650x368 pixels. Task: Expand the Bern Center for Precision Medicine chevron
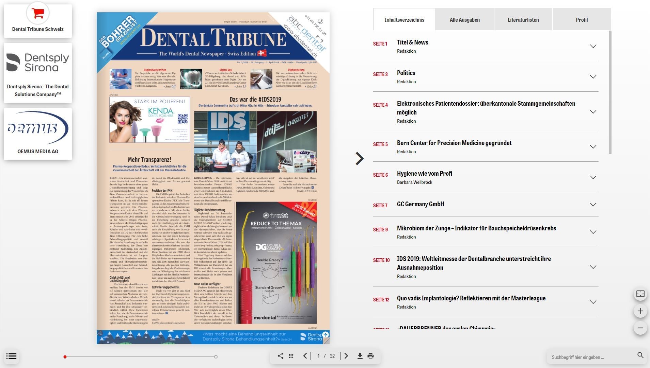593,147
